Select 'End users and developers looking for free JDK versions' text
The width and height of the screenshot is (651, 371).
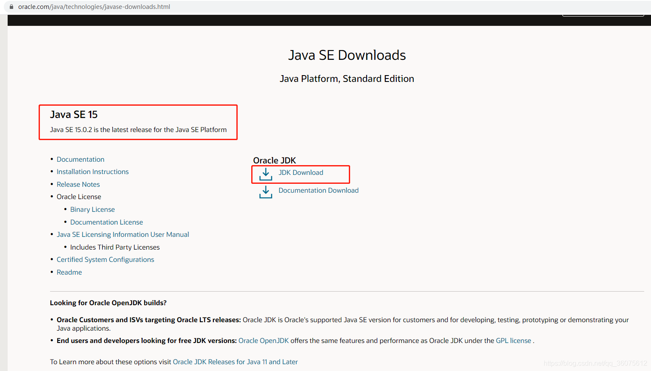pyautogui.click(x=147, y=340)
